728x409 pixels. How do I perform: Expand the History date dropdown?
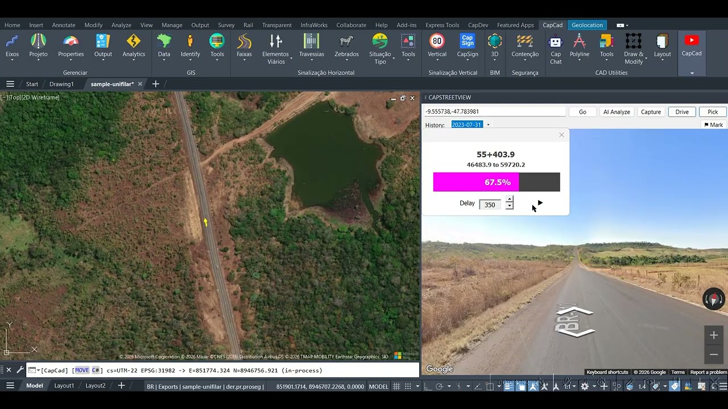(488, 125)
